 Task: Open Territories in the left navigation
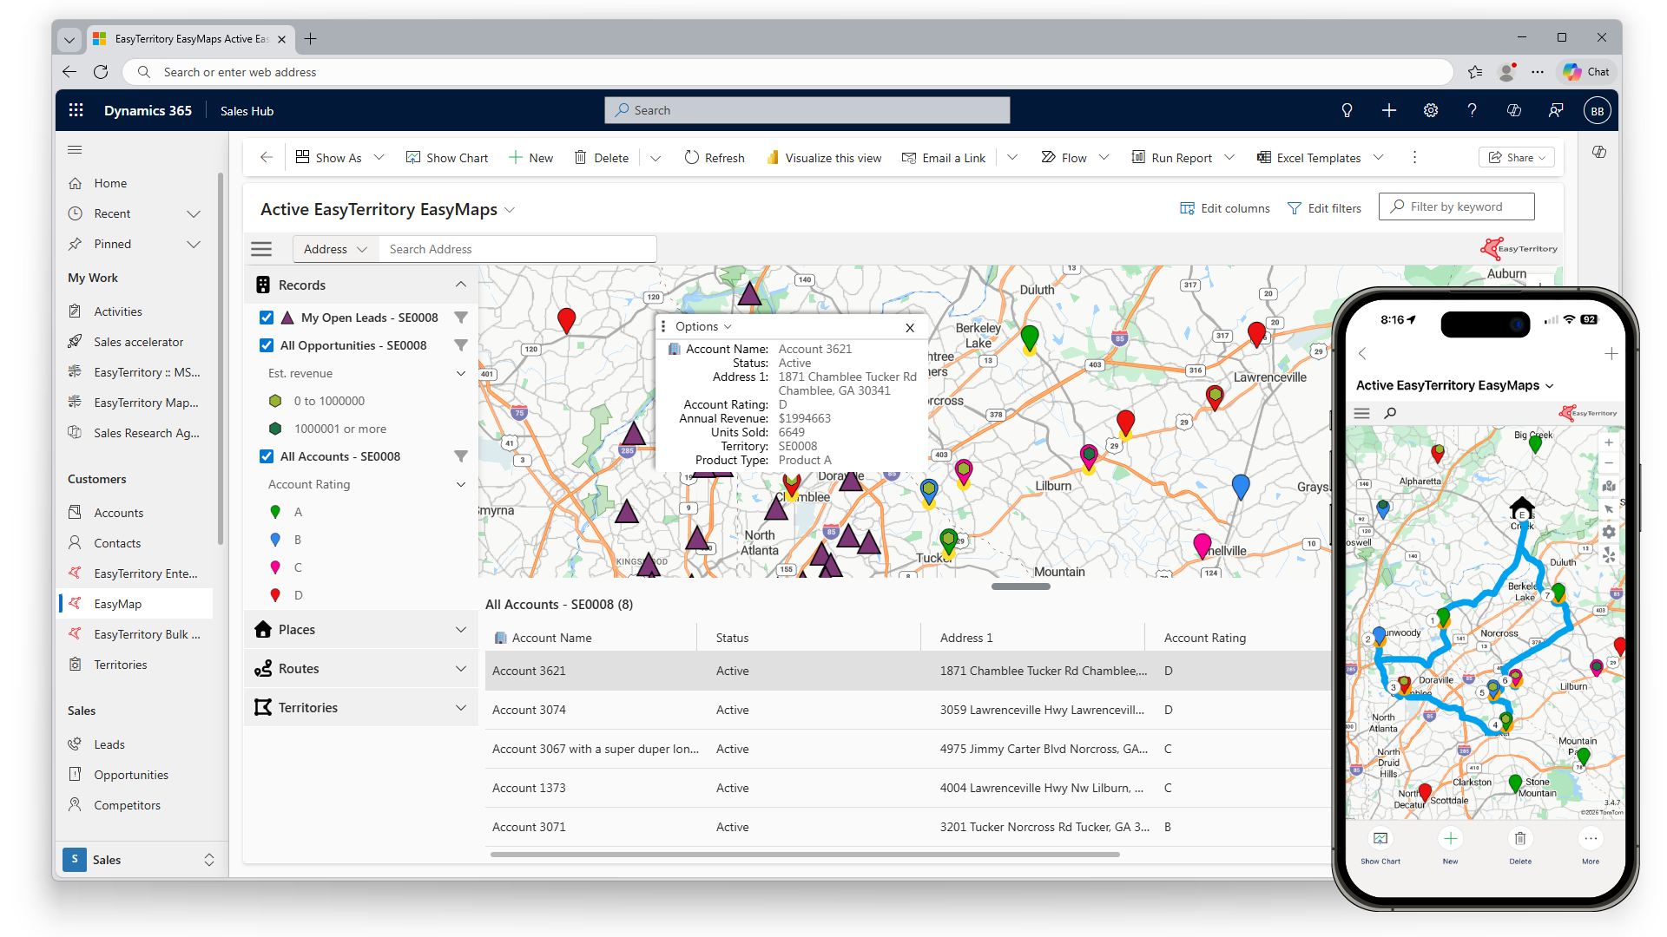click(121, 665)
